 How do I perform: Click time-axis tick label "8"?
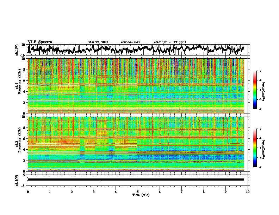pos(204,192)
